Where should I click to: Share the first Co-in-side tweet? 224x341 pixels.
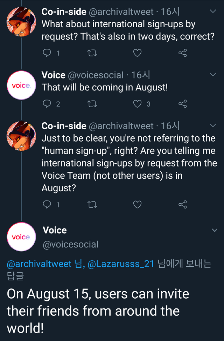click(x=183, y=53)
